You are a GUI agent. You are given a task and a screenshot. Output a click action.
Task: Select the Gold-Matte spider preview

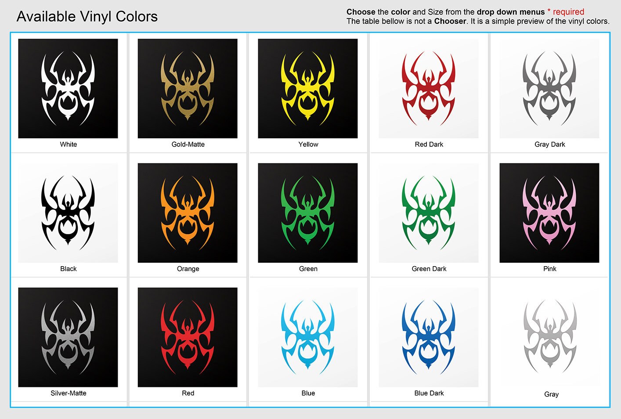click(188, 88)
